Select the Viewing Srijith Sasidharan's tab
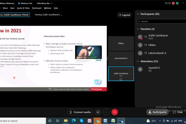Image resolution: width=186 pixels, height=124 pixels. tap(48, 15)
